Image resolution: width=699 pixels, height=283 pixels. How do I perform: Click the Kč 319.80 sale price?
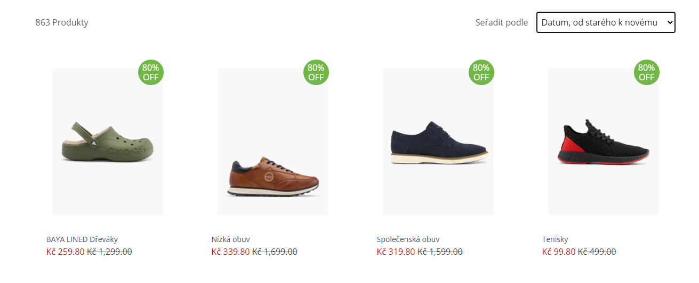[396, 252]
